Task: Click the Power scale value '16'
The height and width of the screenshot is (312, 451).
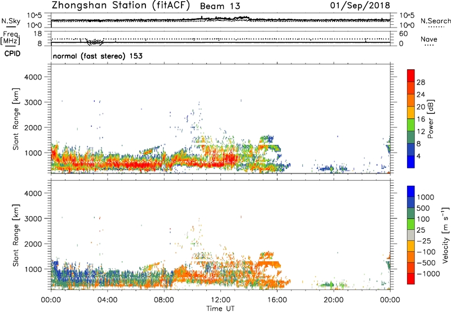Action: [421, 119]
